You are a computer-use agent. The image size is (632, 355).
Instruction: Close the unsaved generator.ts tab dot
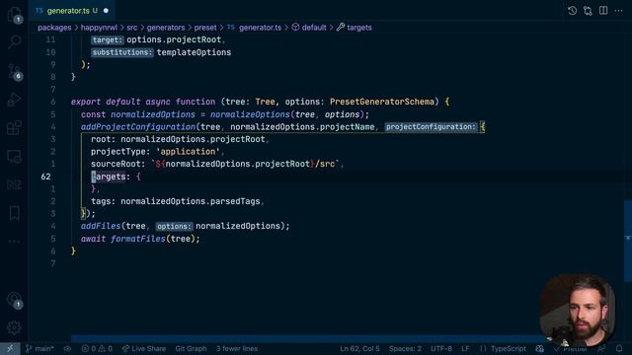coord(106,11)
